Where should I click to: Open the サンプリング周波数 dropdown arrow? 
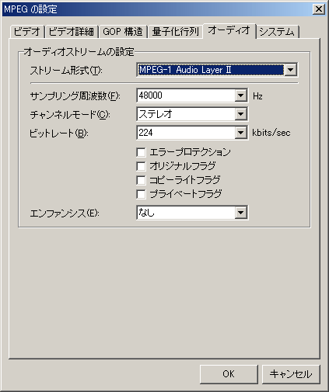(241, 95)
